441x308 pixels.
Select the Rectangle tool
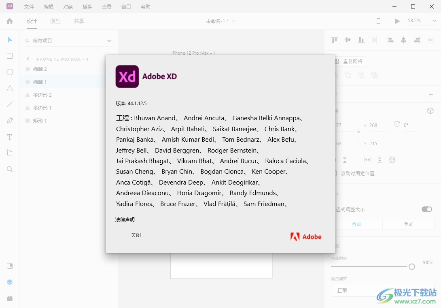(x=10, y=56)
